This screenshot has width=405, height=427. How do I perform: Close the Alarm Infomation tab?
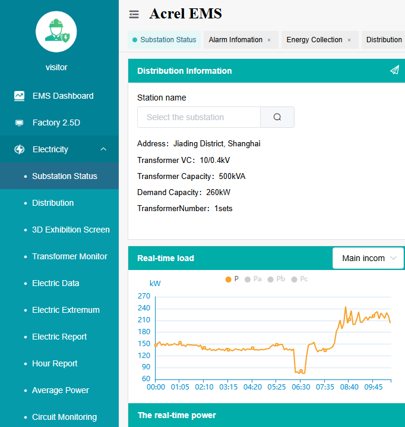(269, 40)
